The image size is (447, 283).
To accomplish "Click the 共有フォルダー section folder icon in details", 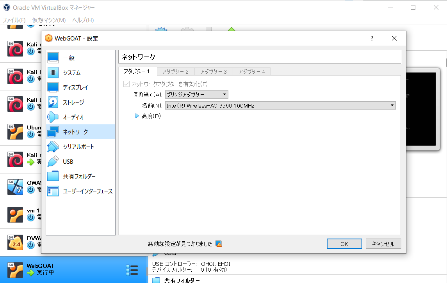I will click(156, 280).
